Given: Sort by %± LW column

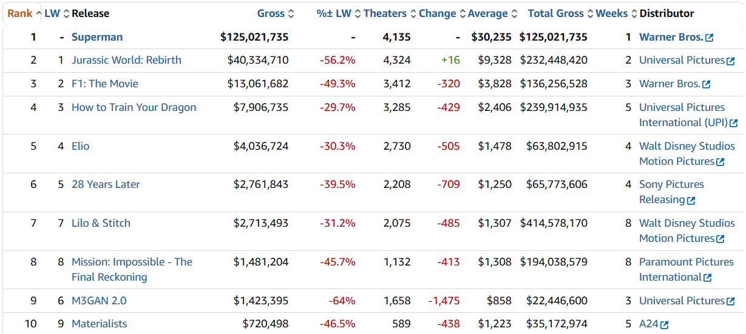Looking at the screenshot, I should (334, 13).
